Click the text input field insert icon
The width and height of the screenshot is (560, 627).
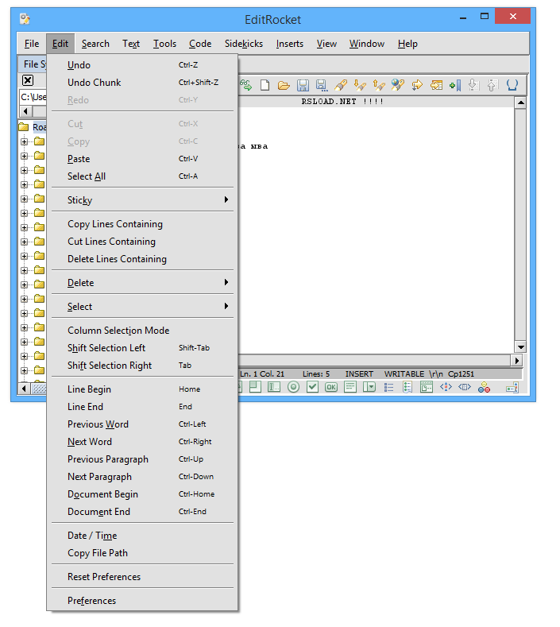[x=274, y=387]
